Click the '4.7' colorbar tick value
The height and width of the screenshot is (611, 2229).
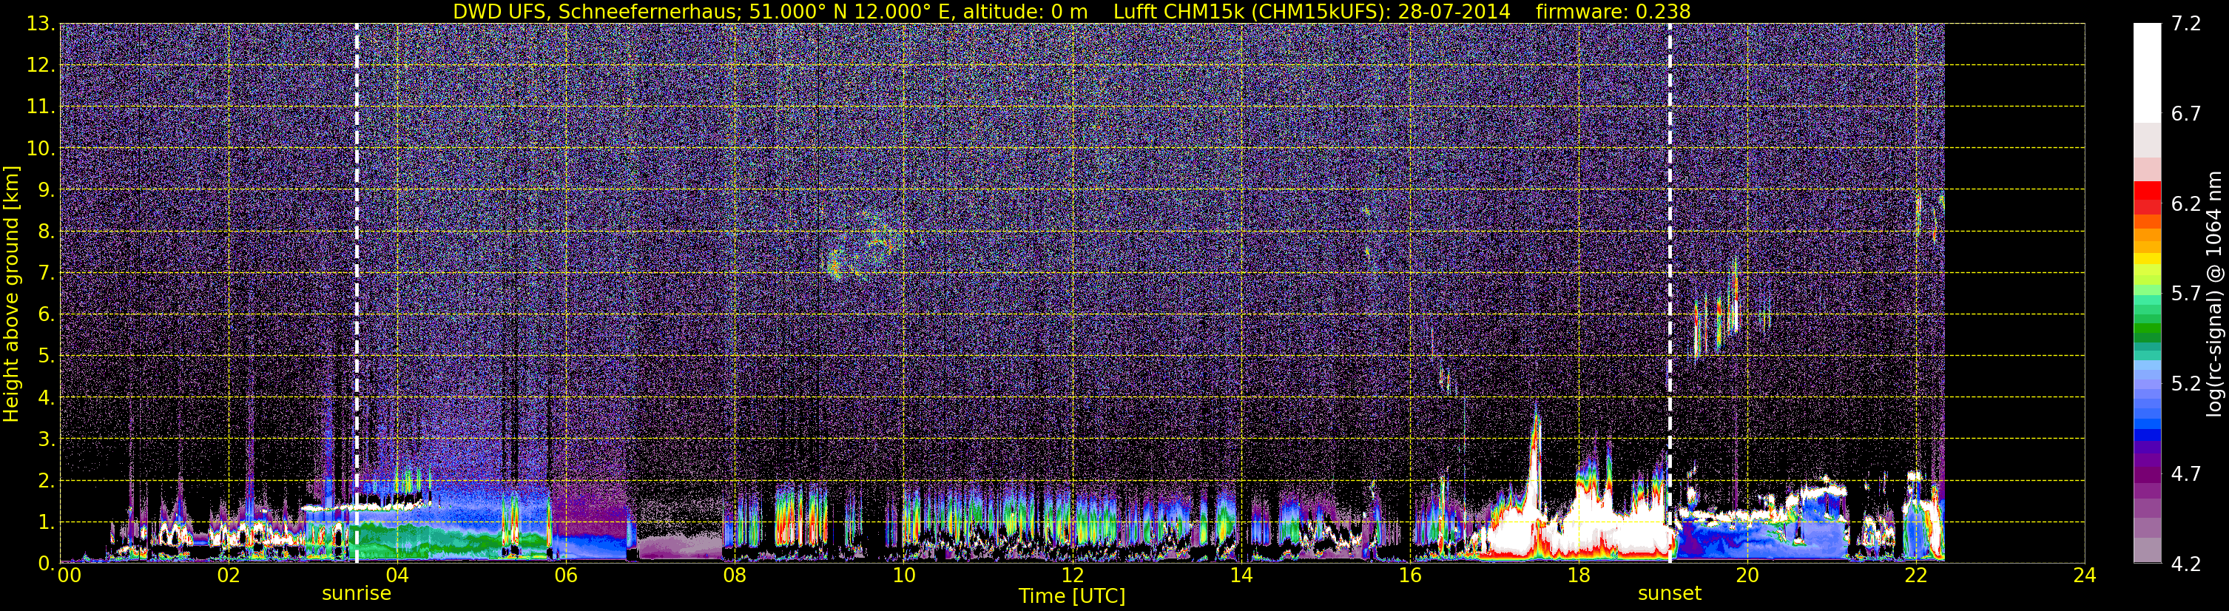2186,474
